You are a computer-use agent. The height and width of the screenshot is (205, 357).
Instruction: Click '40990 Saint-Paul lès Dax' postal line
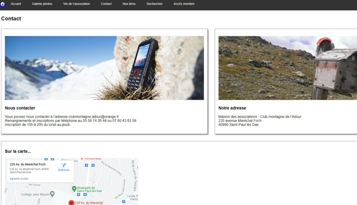tap(238, 125)
